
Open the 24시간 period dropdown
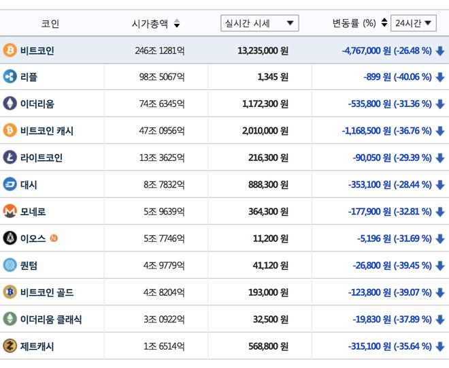pos(414,23)
